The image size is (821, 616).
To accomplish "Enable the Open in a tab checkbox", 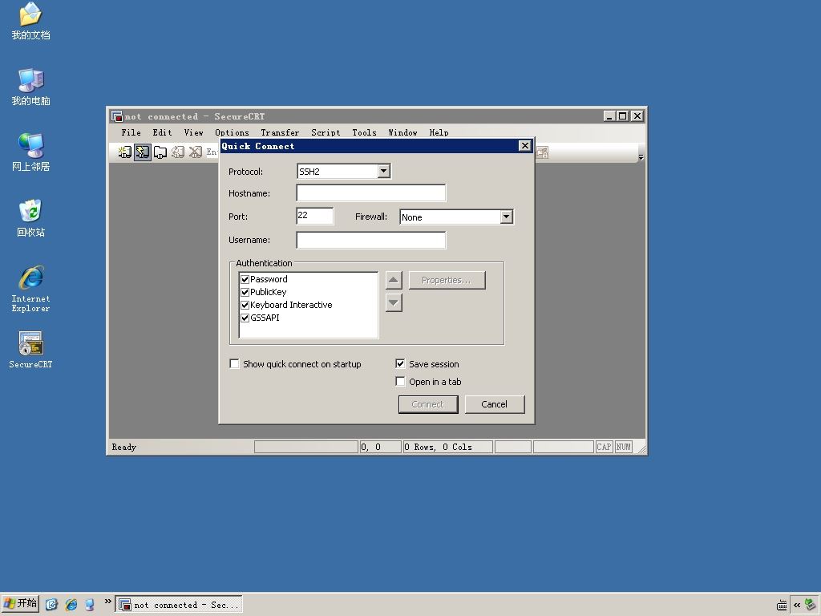I will 400,381.
